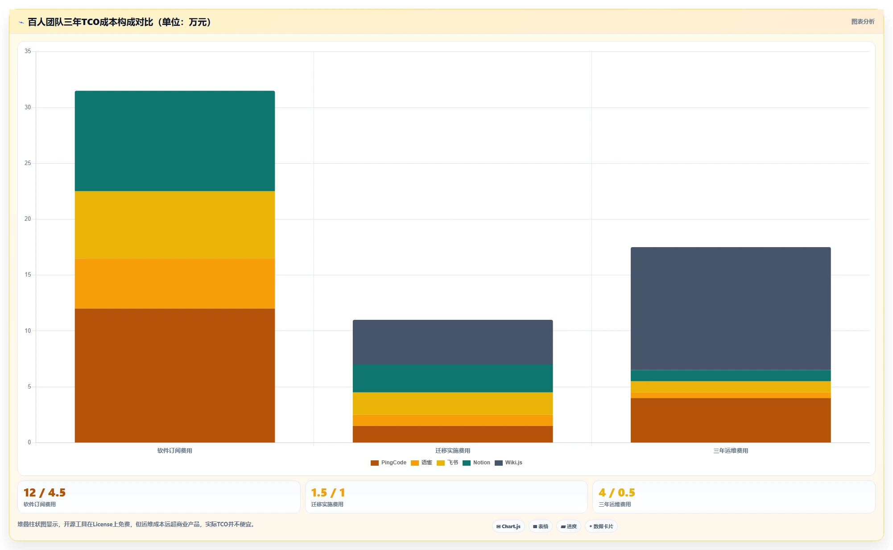The width and height of the screenshot is (893, 550).
Task: Click the y-axis value 20
Action: (x=28, y=219)
